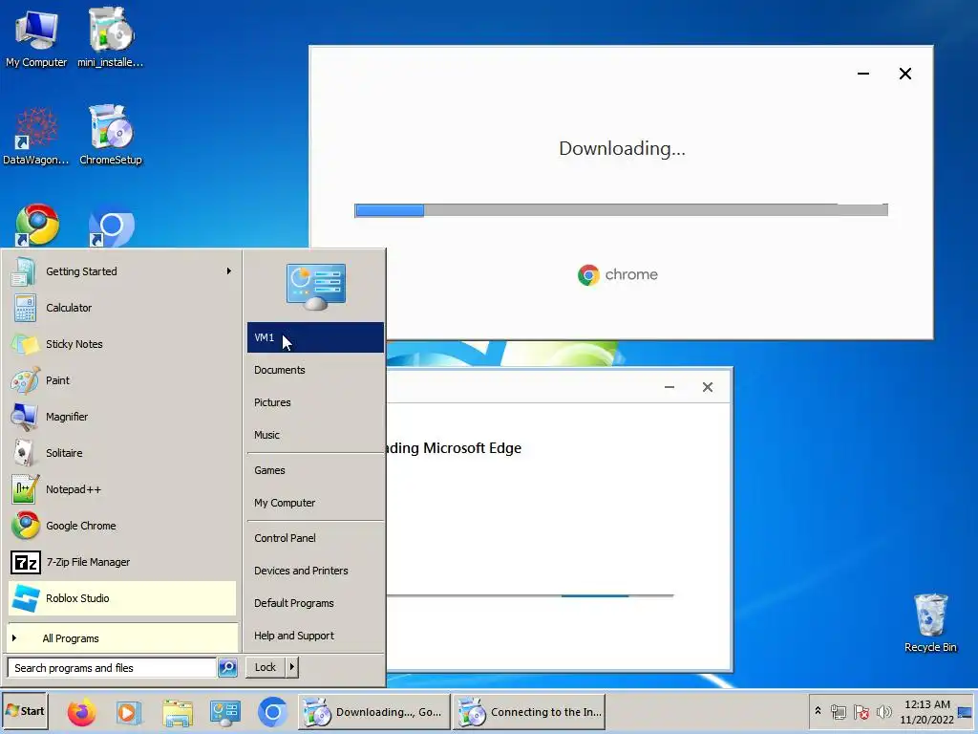
Task: Launch Solitaire from Start menu
Action: pyautogui.click(x=122, y=452)
